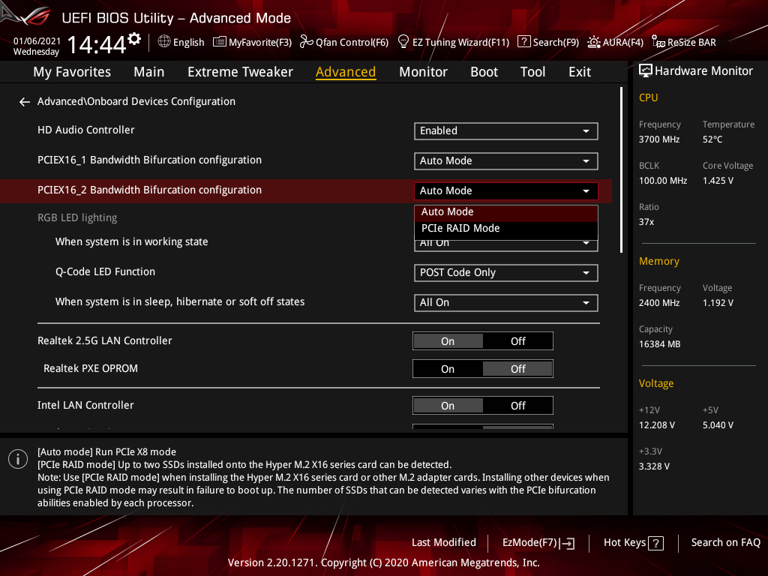Click When system is in working state label
Image resolution: width=768 pixels, height=576 pixels.
131,242
